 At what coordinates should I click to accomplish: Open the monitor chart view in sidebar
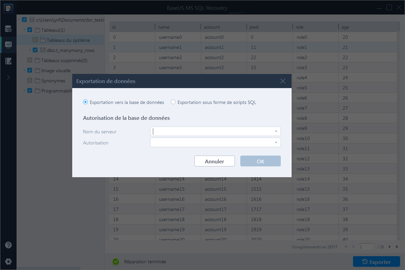(x=8, y=45)
